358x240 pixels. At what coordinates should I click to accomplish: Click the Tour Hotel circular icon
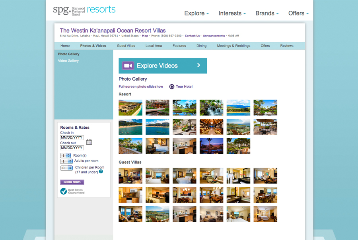tap(172, 87)
